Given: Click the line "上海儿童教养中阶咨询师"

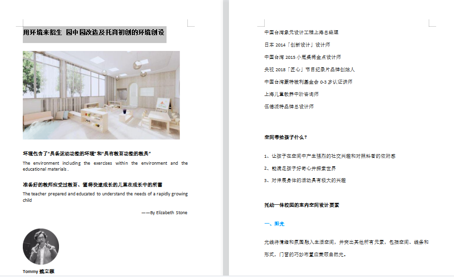Looking at the screenshot, I should pyautogui.click(x=291, y=94).
